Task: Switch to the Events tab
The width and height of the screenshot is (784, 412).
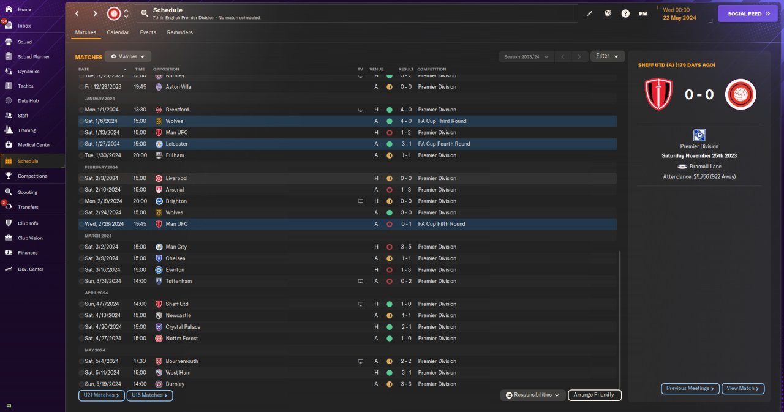Action: pos(148,32)
